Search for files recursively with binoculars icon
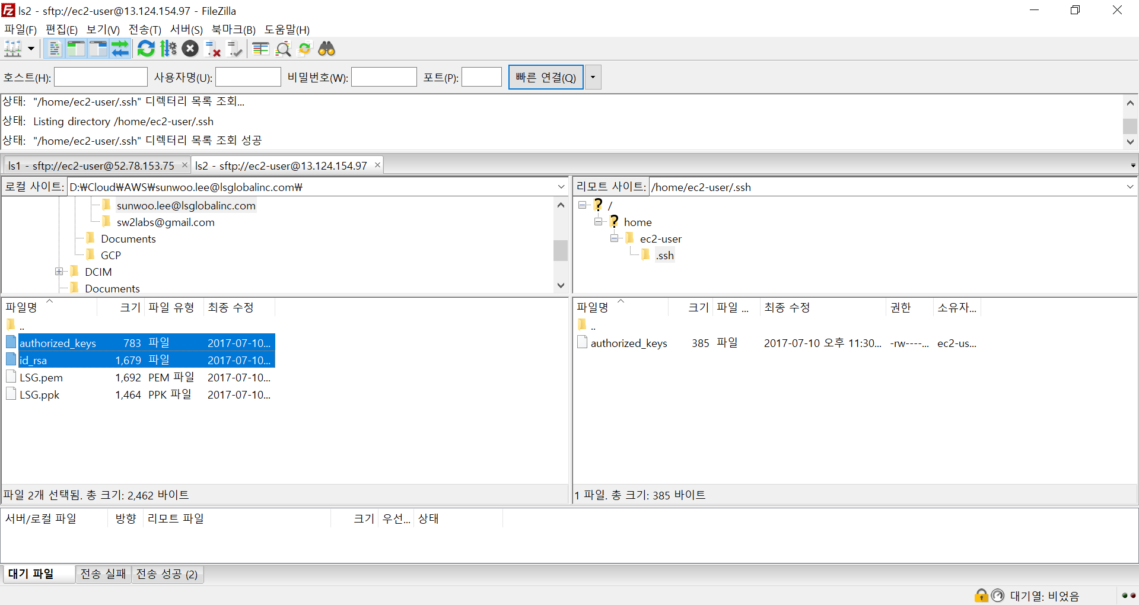The image size is (1139, 605). tap(327, 49)
